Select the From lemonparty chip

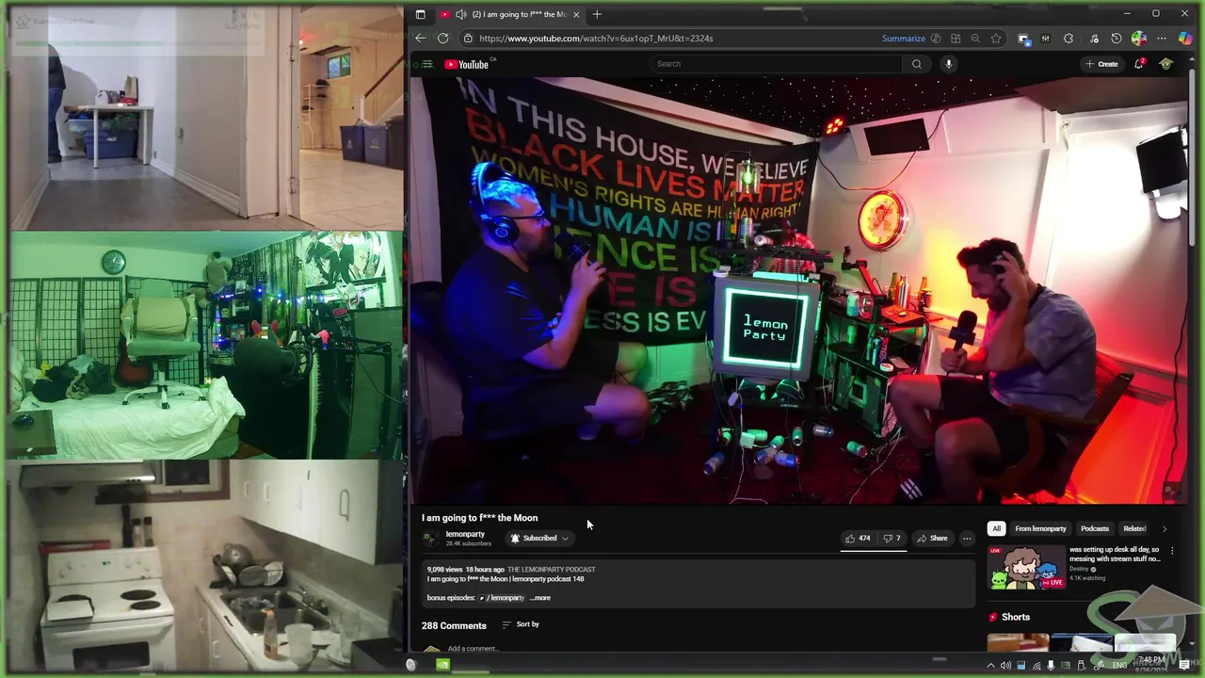pos(1040,528)
